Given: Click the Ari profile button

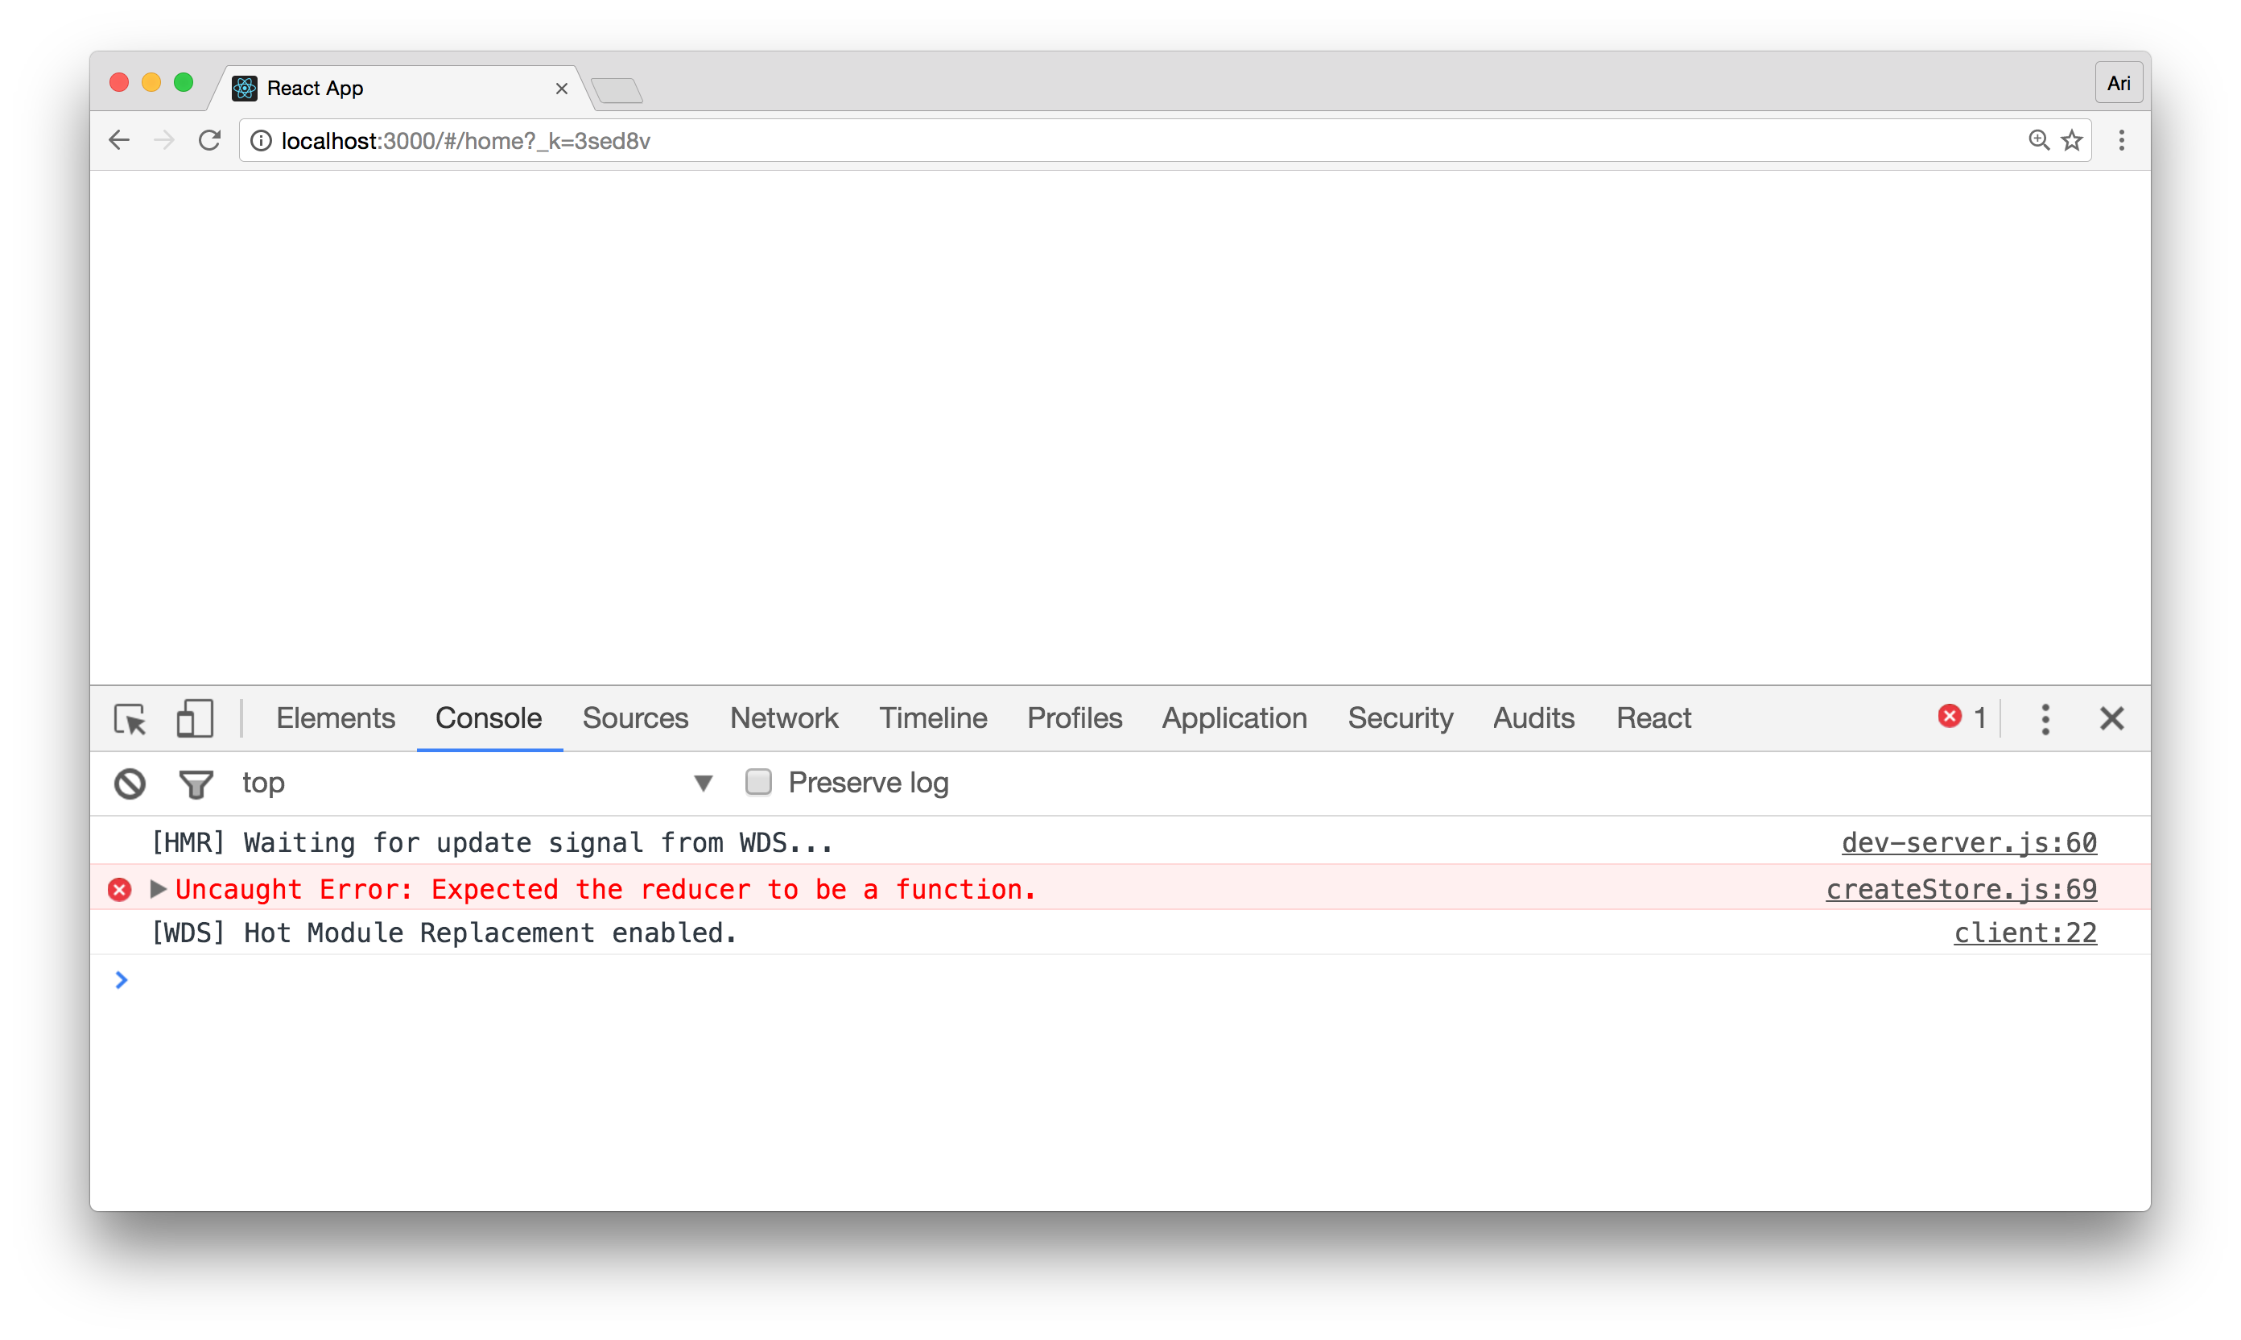Looking at the screenshot, I should point(2119,83).
